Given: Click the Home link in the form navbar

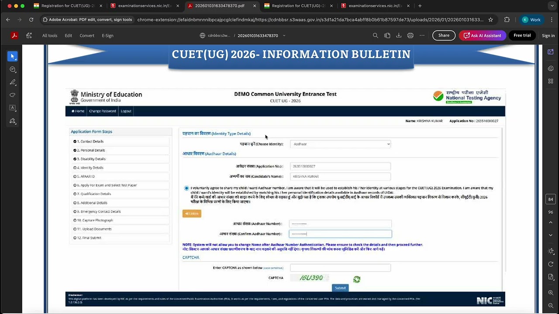Looking at the screenshot, I should tap(78, 111).
